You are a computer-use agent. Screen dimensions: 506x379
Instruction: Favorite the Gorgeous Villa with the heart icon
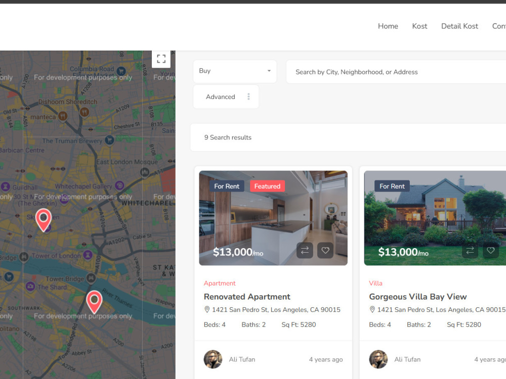490,250
